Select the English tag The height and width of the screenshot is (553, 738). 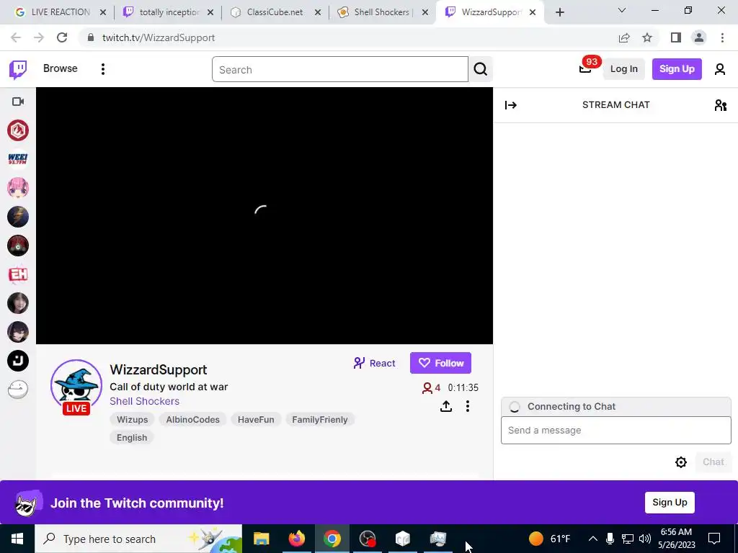[x=132, y=438]
